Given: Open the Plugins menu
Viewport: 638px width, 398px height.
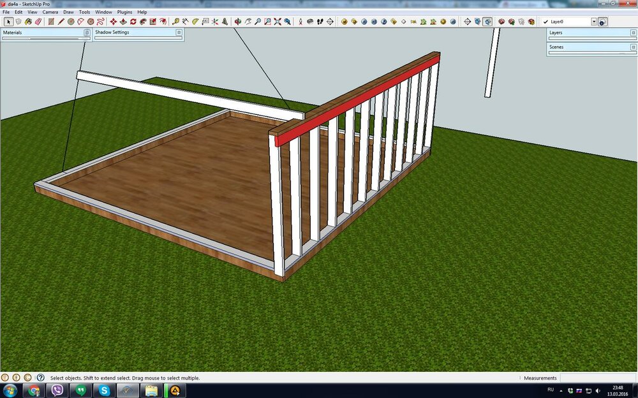Looking at the screenshot, I should pos(124,12).
